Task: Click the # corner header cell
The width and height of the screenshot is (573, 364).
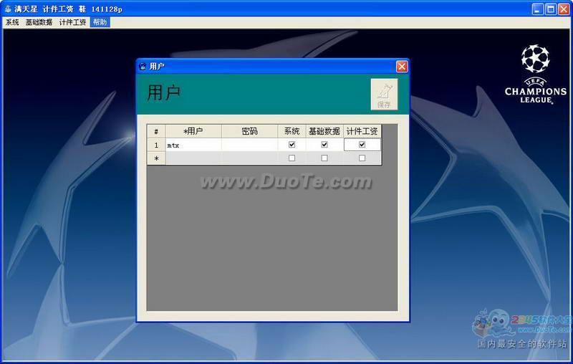Action: [x=156, y=131]
